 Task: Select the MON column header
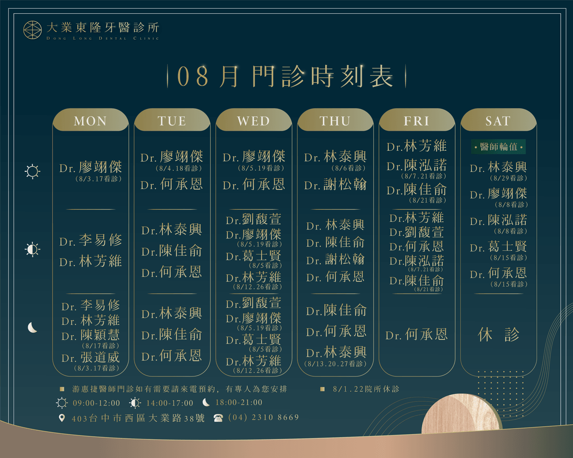pos(90,121)
